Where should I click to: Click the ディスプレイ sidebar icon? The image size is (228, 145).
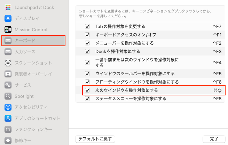[x=8, y=18]
